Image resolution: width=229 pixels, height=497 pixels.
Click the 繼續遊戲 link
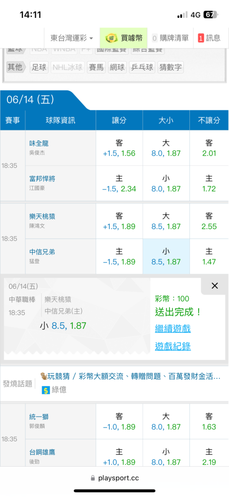172,329
